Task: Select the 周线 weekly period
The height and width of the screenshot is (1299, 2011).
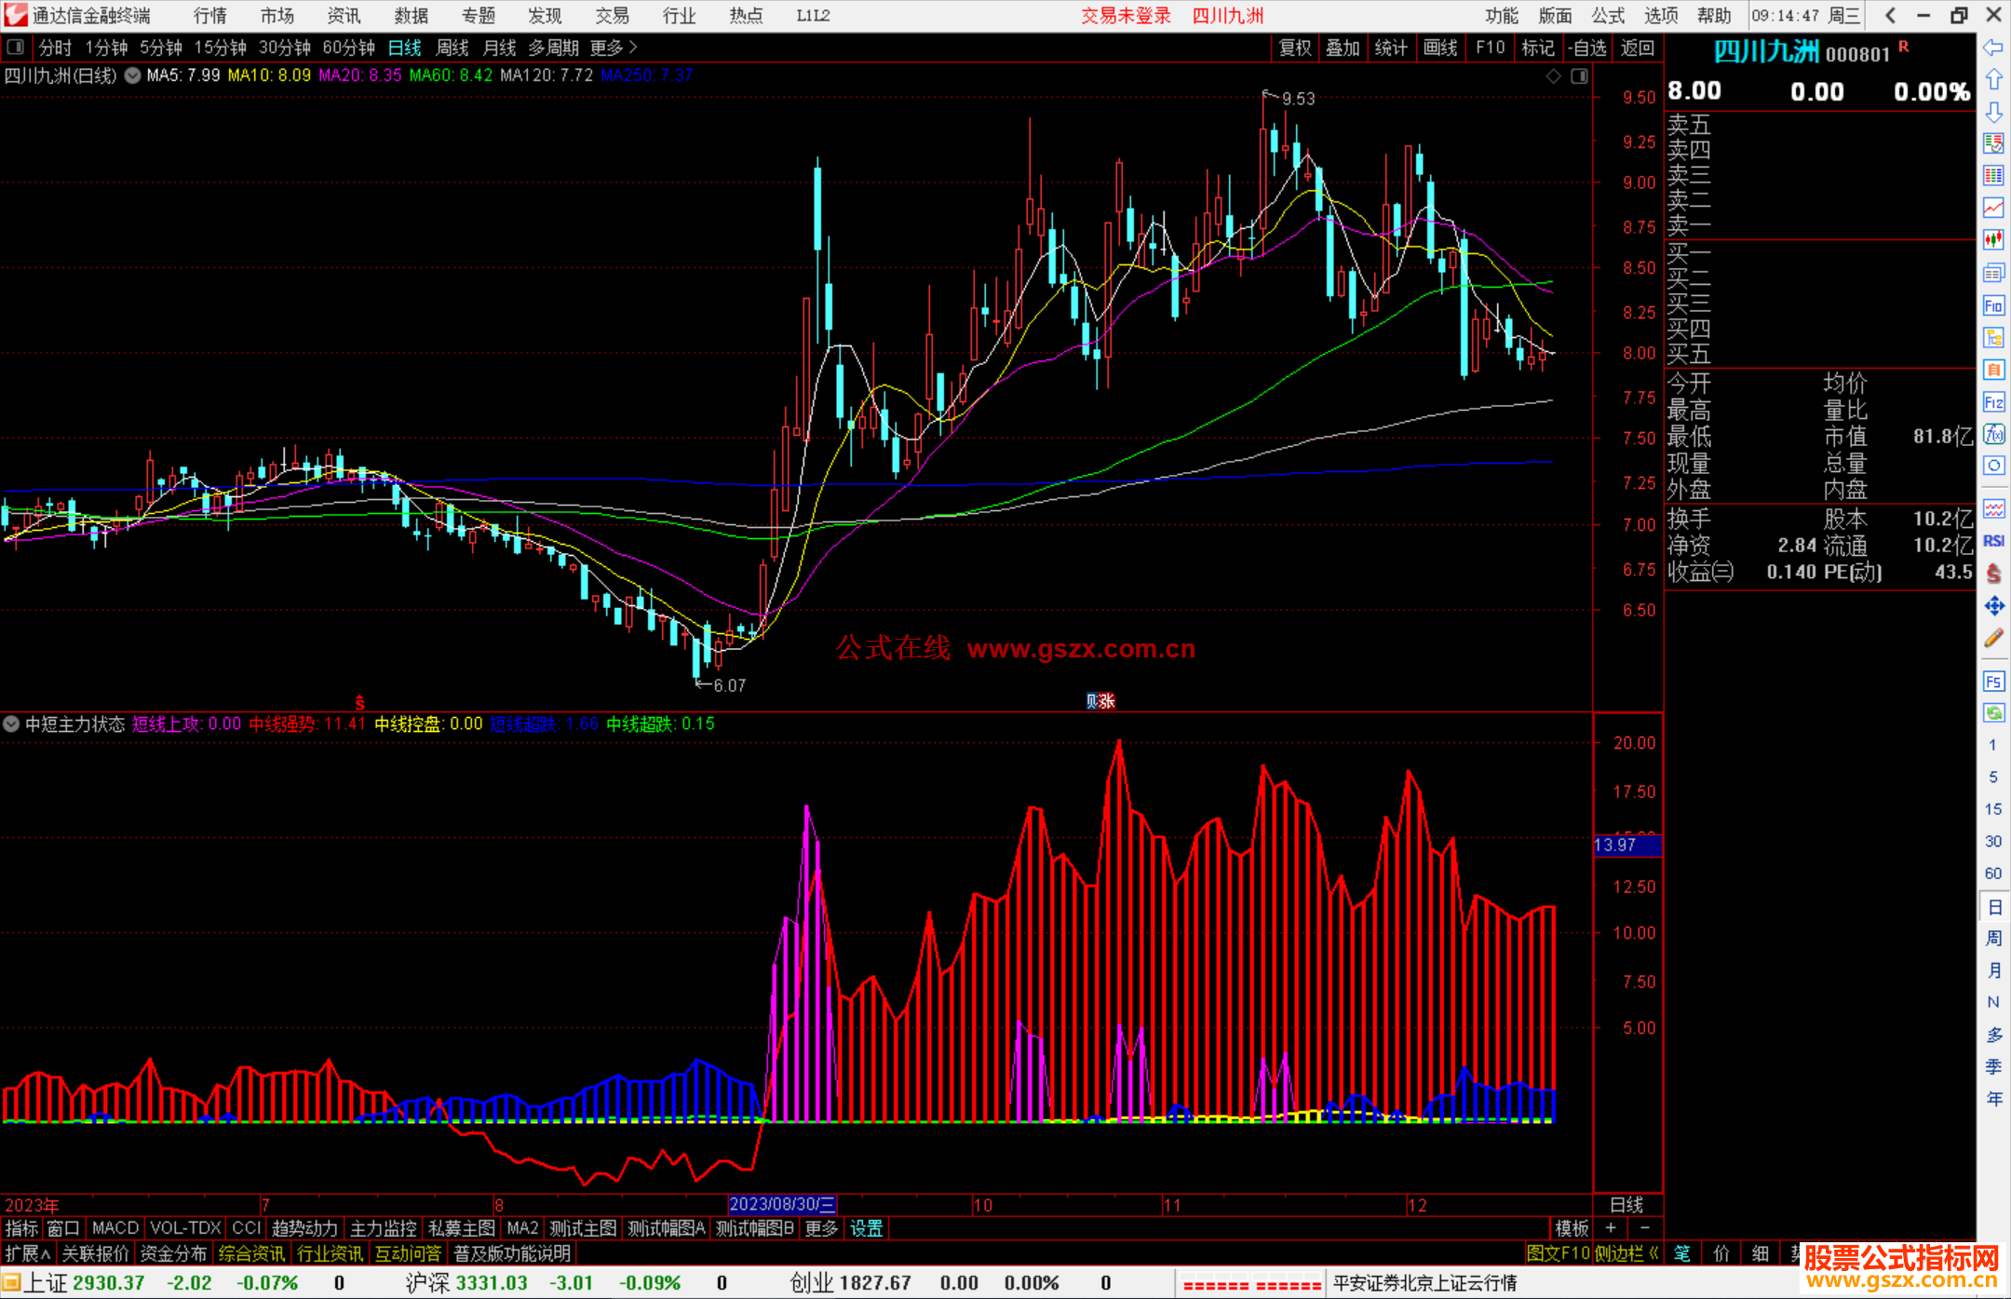Action: click(x=452, y=47)
